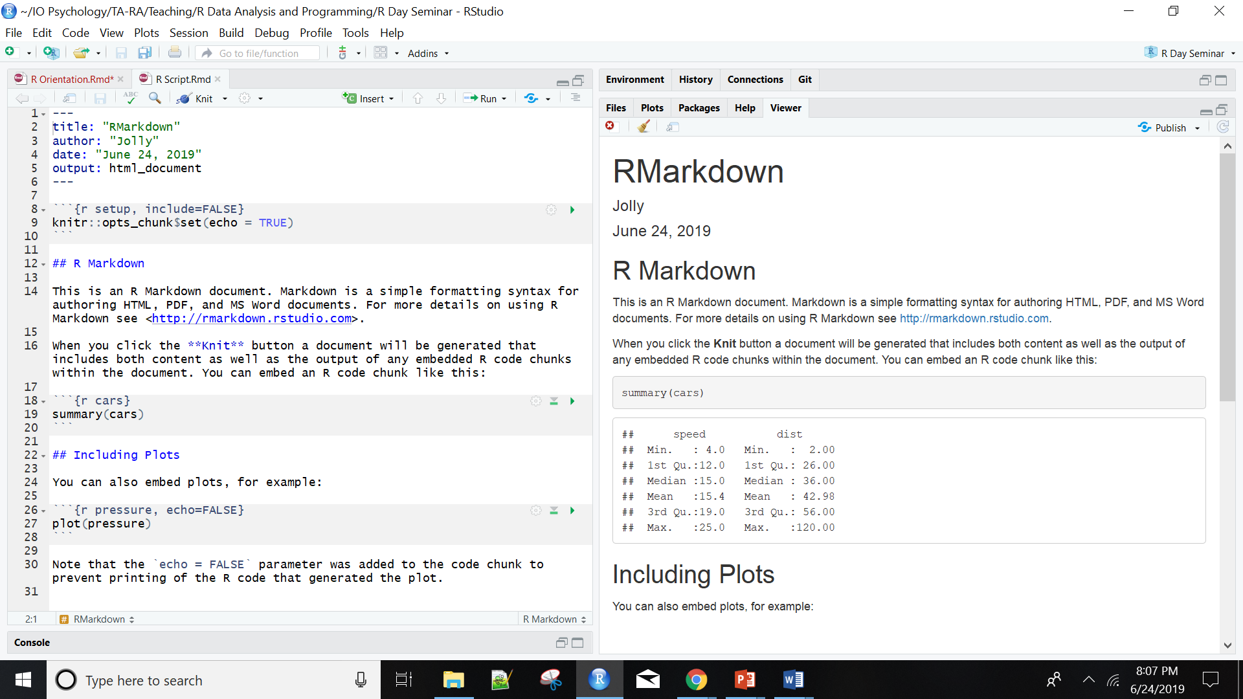1243x699 pixels.
Task: Fold the cars chunk at line 18
Action: click(x=43, y=401)
